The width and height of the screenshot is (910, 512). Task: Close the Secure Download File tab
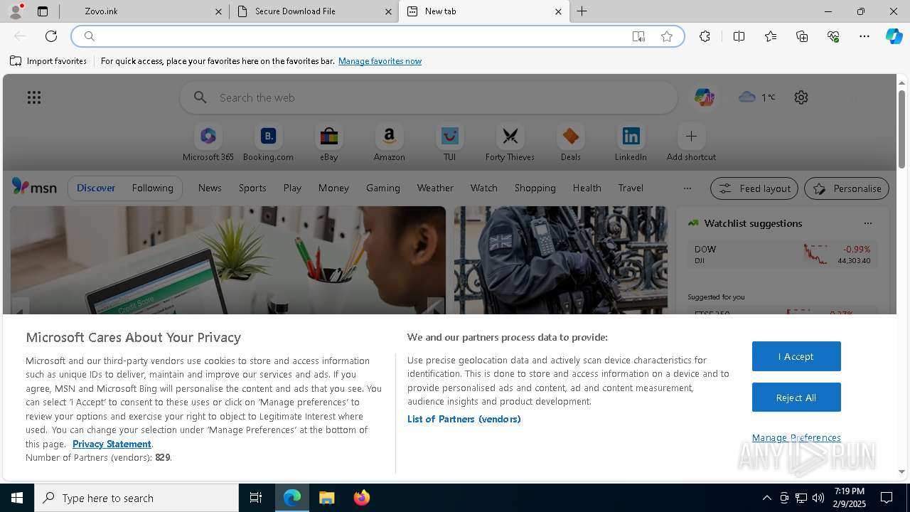point(388,11)
